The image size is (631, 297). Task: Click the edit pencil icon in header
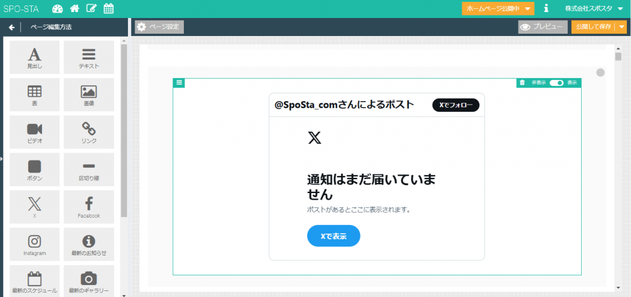tap(91, 9)
